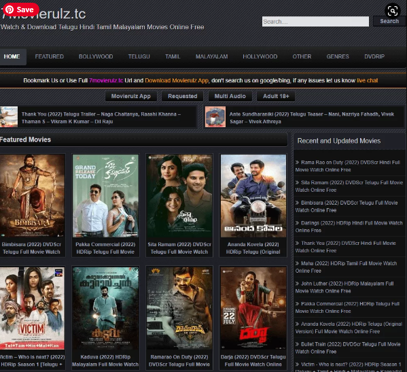Viewport: 407px width, 372px height.
Task: Open the Ramarao On Duty poster
Action: (x=179, y=308)
